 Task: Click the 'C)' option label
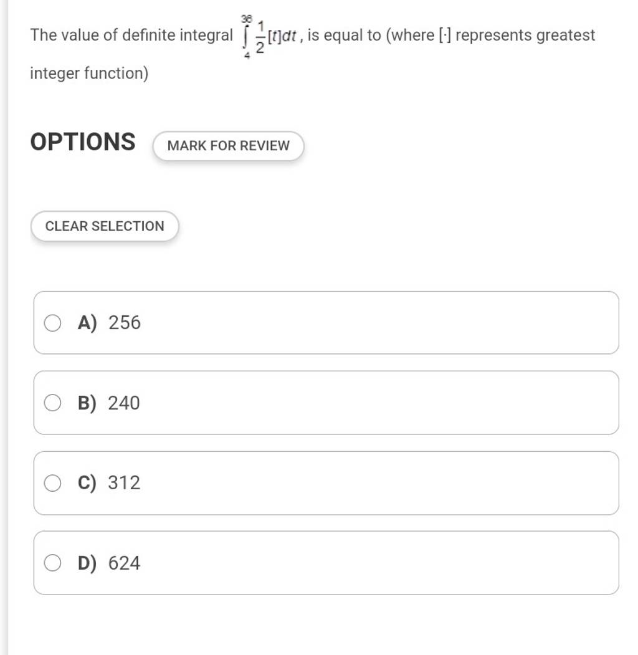point(87,483)
